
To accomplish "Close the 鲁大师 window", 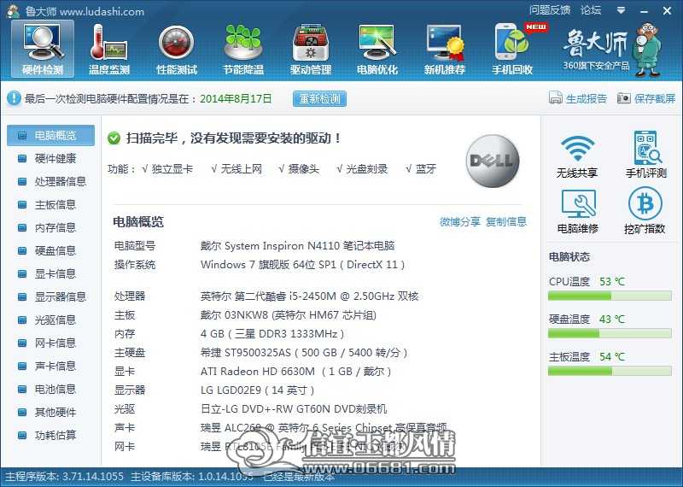I will [x=667, y=11].
